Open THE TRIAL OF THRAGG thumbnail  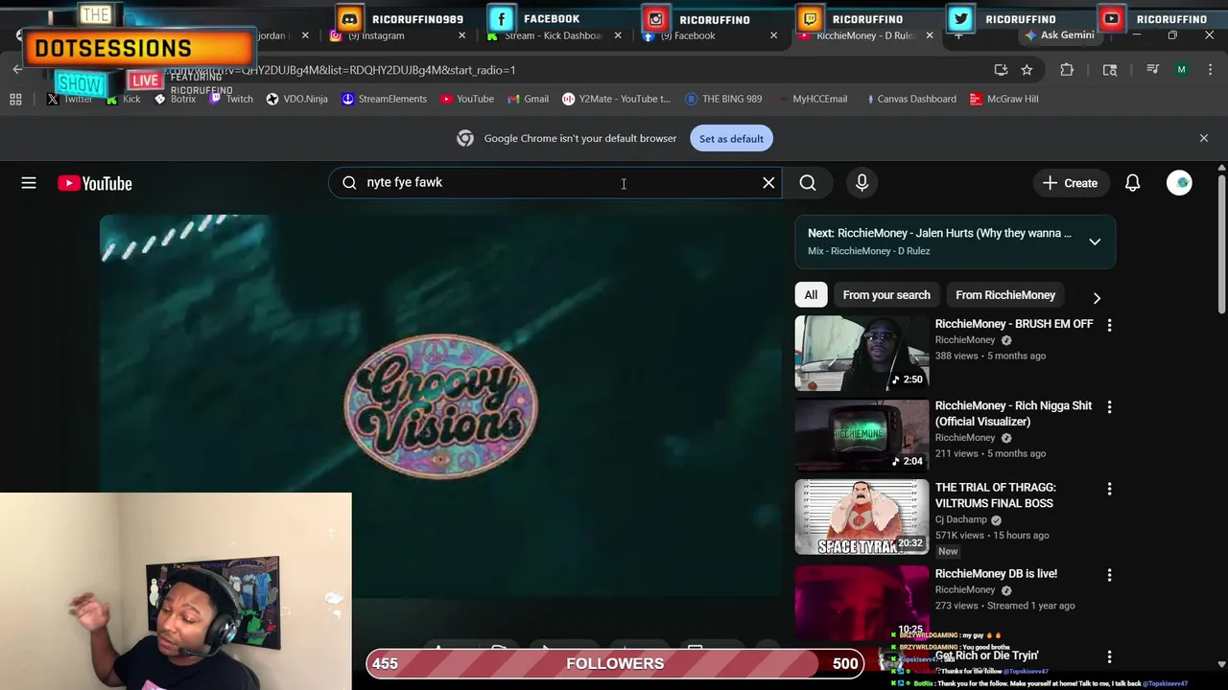[x=862, y=517]
